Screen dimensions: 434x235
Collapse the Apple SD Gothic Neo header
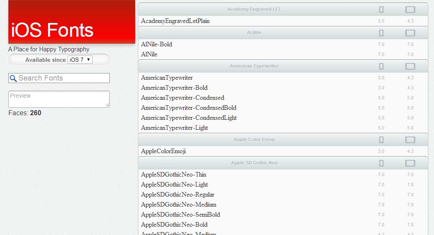(254, 163)
